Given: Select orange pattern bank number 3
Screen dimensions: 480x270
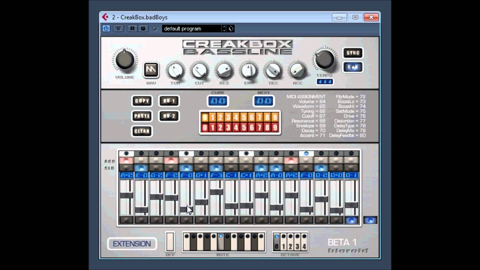Looking at the screenshot, I should [228, 117].
